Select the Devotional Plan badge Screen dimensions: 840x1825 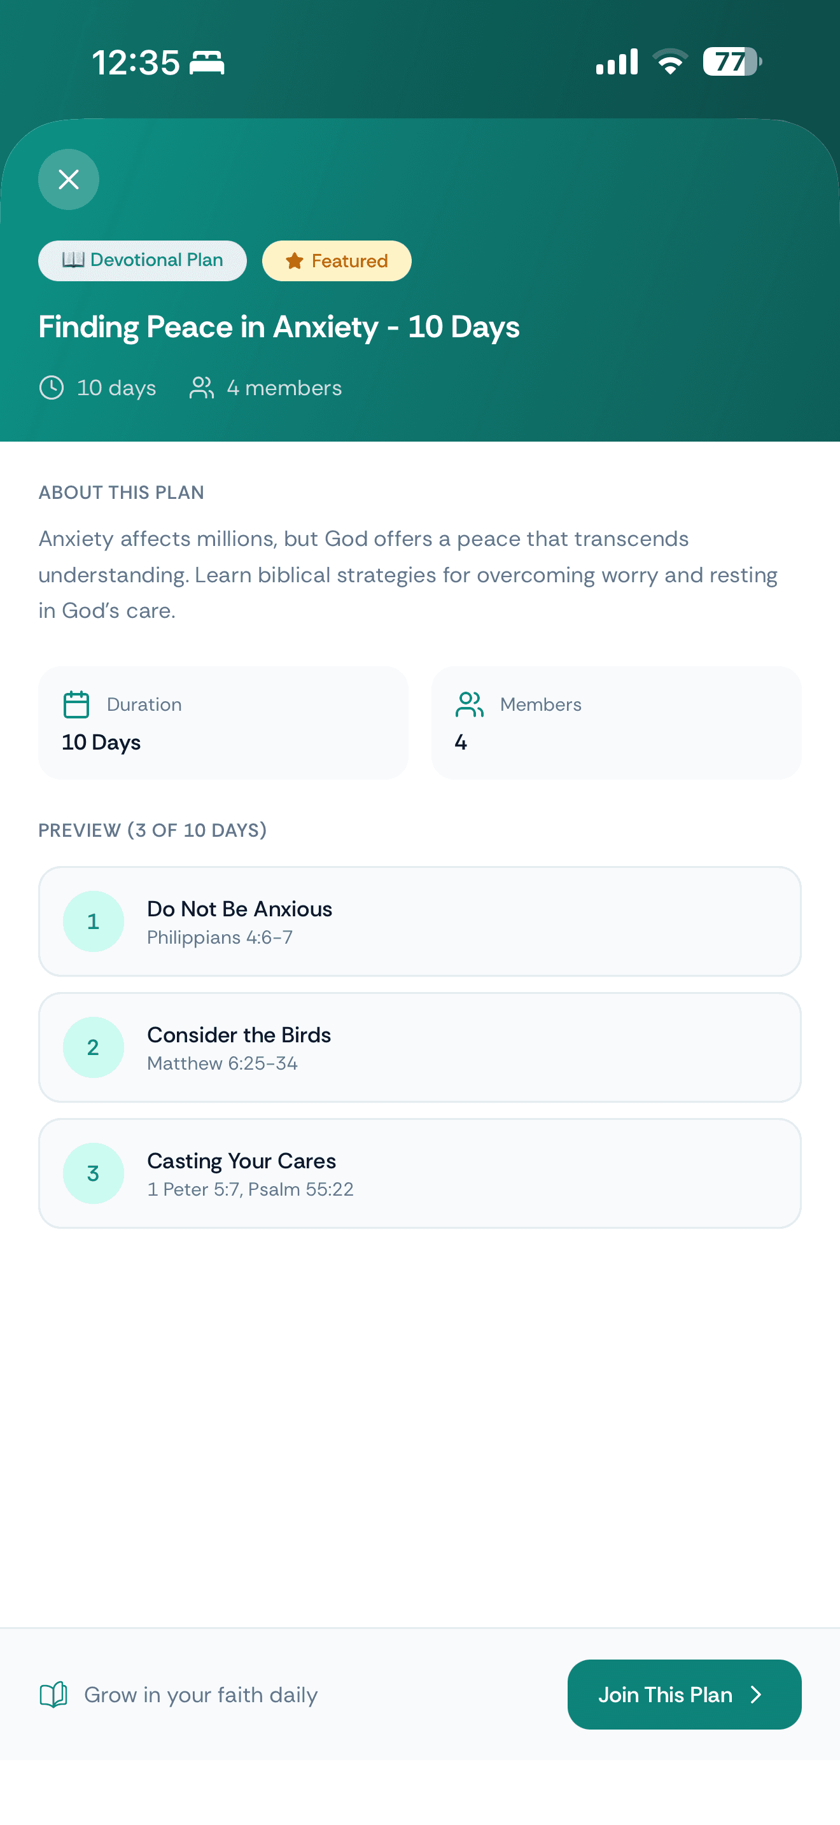[x=142, y=260]
